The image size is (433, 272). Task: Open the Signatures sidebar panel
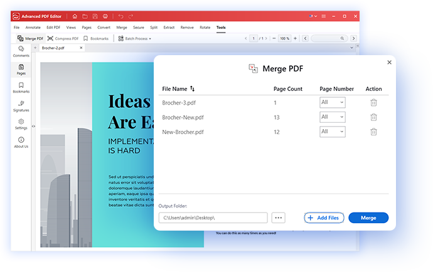21,106
